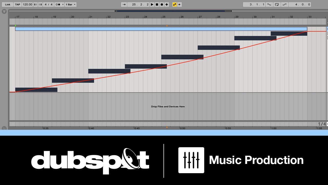The height and width of the screenshot is (185, 328).
Task: Open the 1 Bar quantization menu
Action: 70,4
